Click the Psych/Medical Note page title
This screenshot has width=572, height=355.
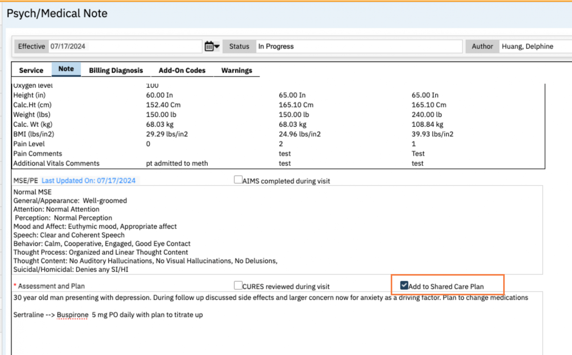click(x=57, y=13)
